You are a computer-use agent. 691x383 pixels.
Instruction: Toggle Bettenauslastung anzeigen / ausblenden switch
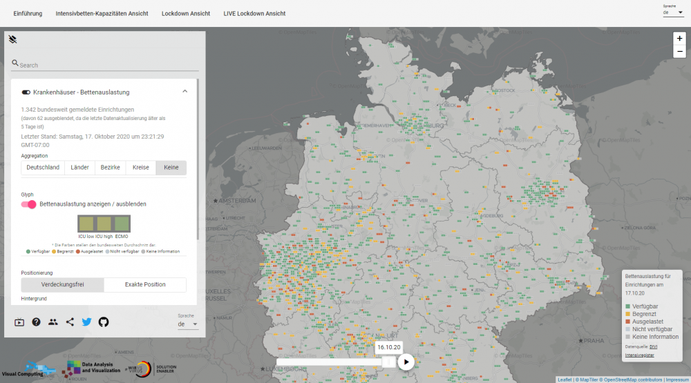(29, 204)
